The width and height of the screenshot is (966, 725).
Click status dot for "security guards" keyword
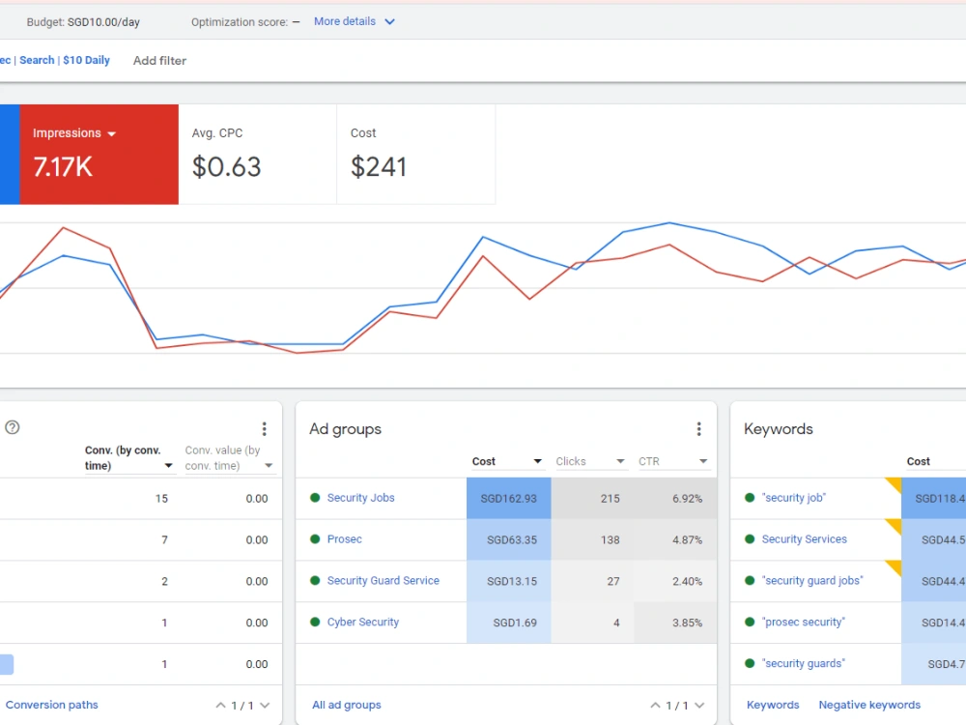[x=750, y=663]
